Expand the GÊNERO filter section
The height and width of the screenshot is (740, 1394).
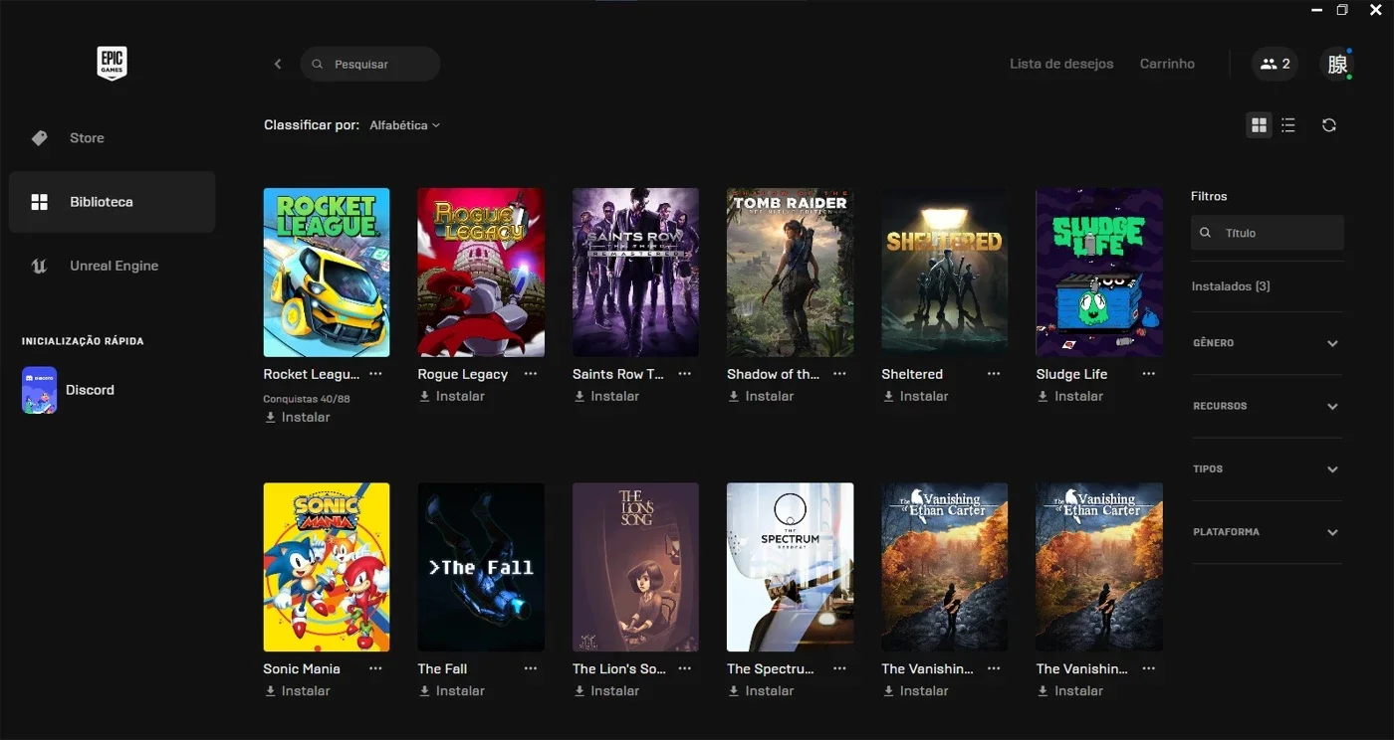tap(1267, 343)
